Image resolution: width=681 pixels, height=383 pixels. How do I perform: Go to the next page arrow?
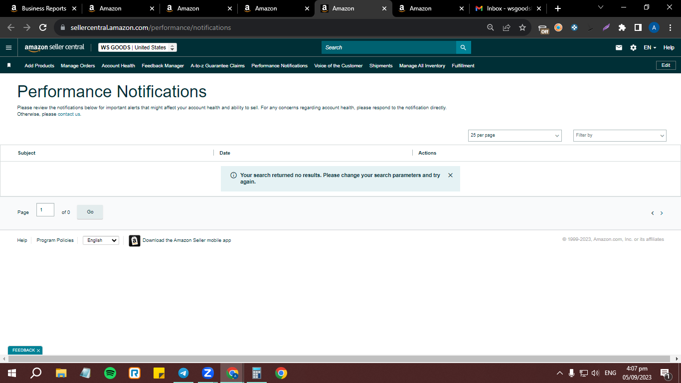click(x=662, y=213)
